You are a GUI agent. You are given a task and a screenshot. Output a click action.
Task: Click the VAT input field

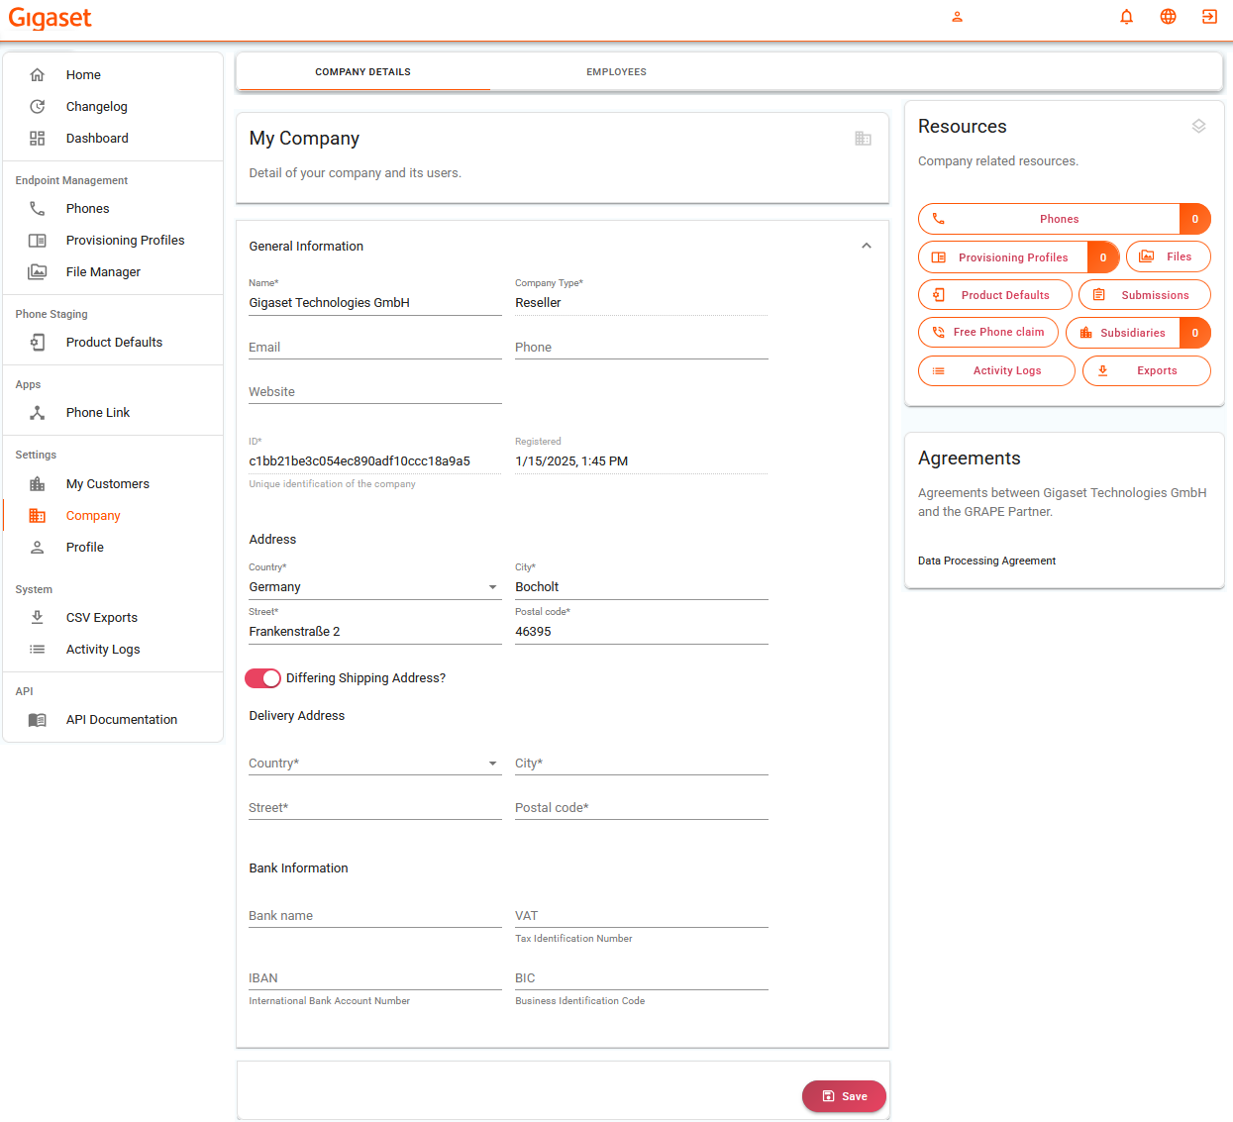[x=642, y=916]
